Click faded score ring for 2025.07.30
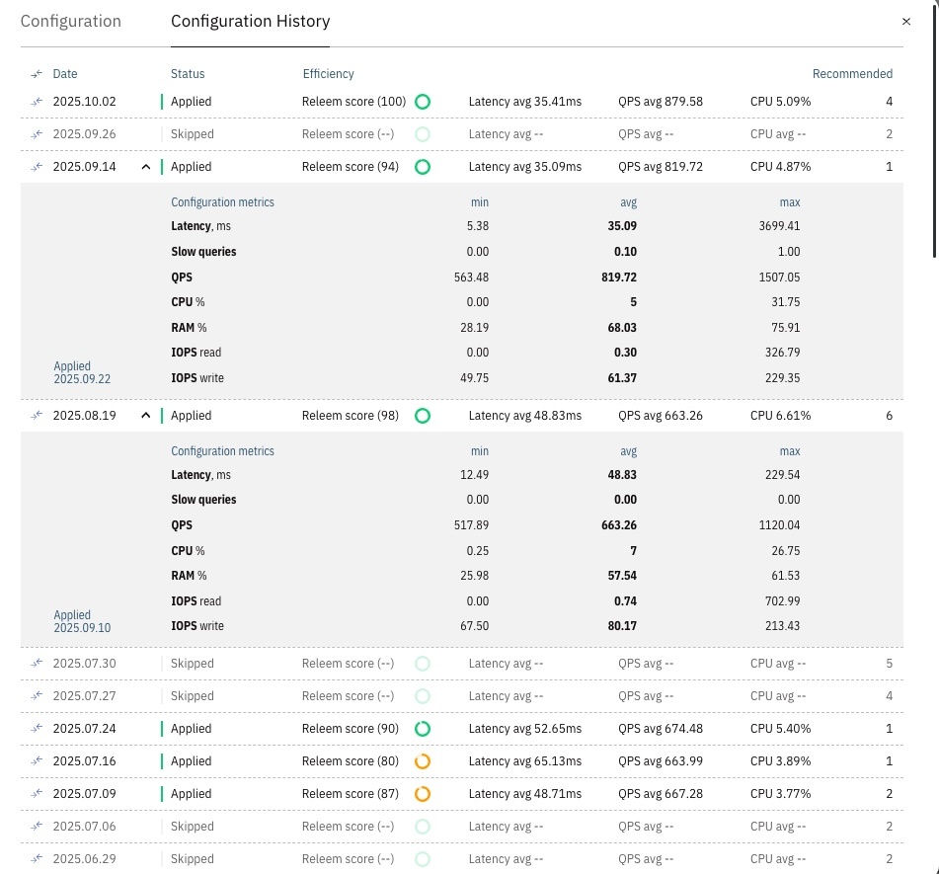This screenshot has width=939, height=874. pyautogui.click(x=423, y=663)
